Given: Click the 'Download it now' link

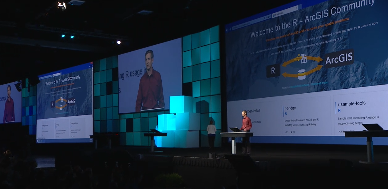Looking at the screenshot, I should coord(320,83).
